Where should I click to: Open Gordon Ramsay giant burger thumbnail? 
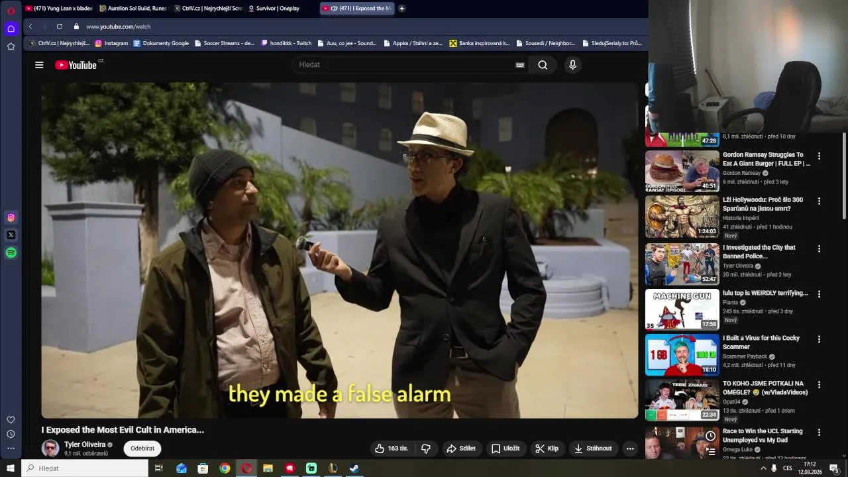[682, 171]
